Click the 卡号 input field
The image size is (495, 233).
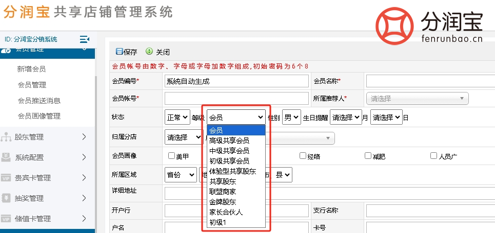[430, 228]
